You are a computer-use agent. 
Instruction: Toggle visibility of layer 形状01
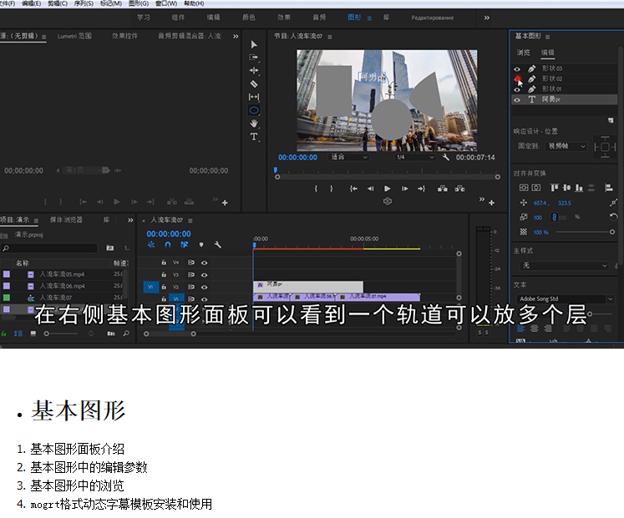pos(517,89)
